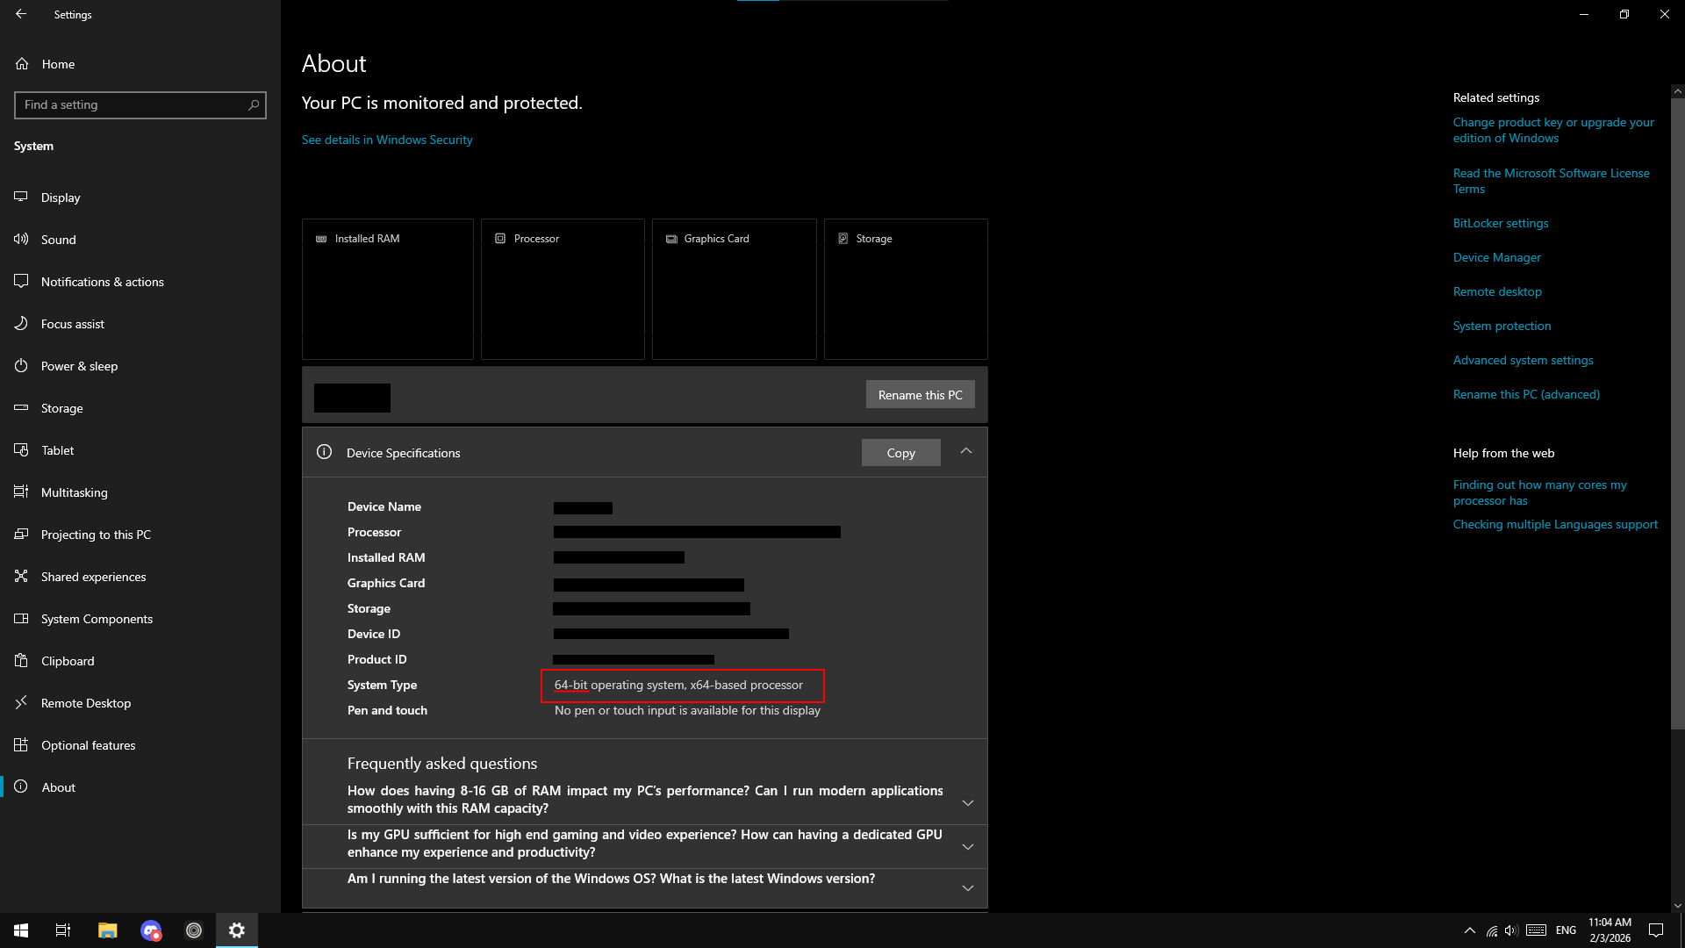
Task: Type in the Find a setting box
Action: (132, 105)
